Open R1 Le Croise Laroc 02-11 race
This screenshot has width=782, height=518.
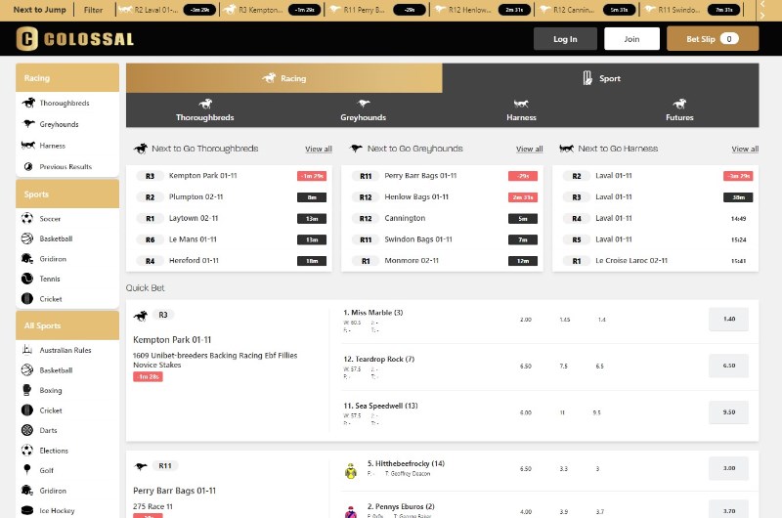point(655,261)
